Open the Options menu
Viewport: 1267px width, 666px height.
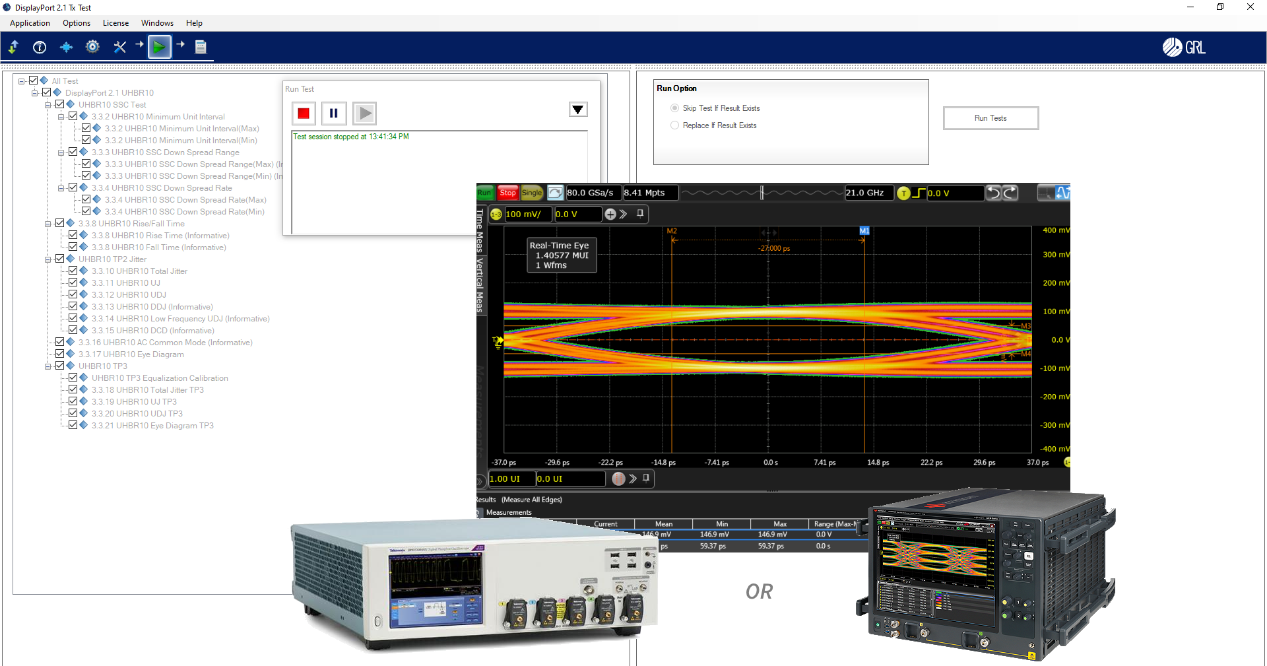click(x=76, y=22)
